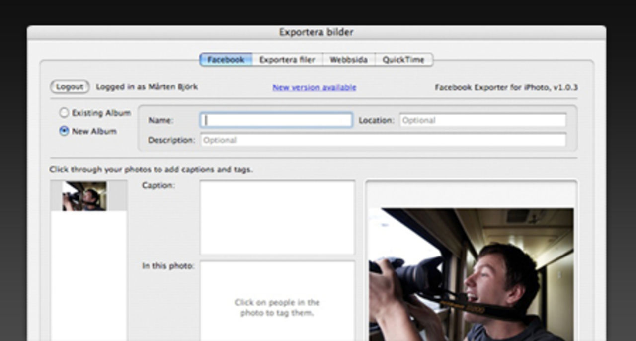The height and width of the screenshot is (341, 636).
Task: Open the Exportera filer tab
Action: (x=286, y=59)
